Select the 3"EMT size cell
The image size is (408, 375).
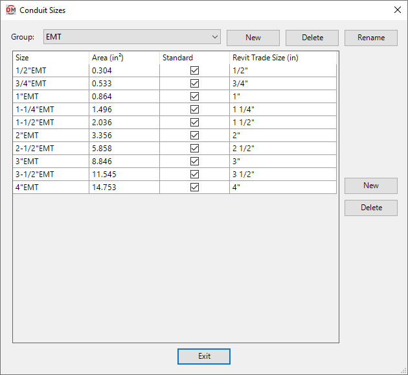pos(51,162)
